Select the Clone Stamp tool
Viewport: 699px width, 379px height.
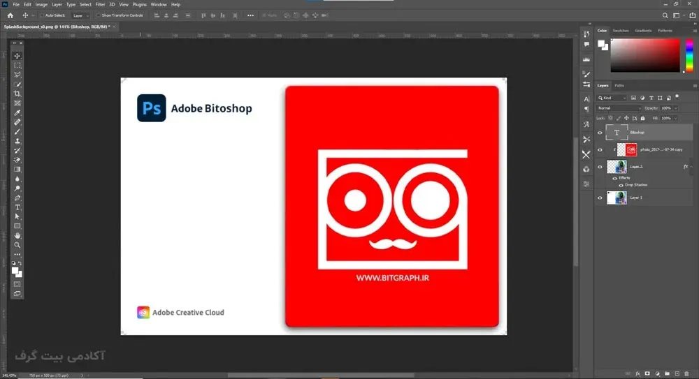(x=17, y=141)
